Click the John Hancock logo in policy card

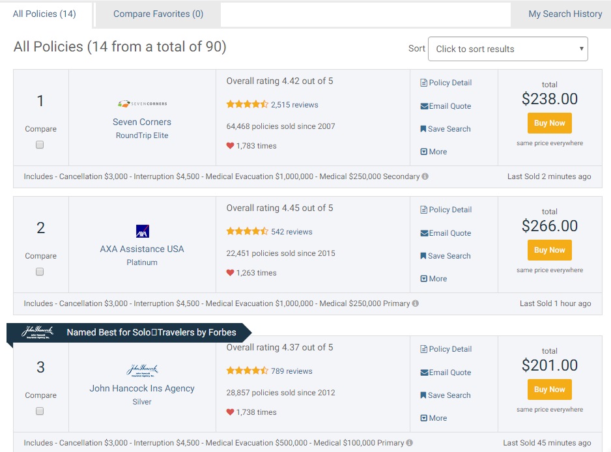142,370
